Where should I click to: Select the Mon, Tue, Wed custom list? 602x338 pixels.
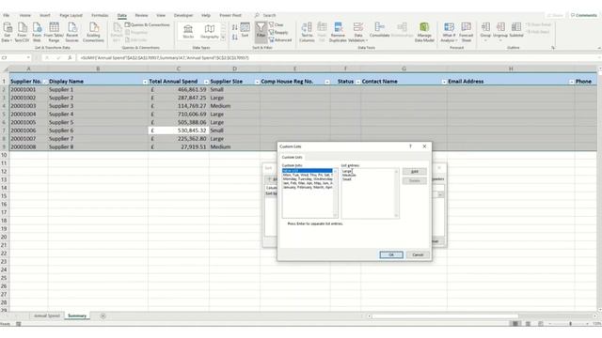tap(308, 175)
